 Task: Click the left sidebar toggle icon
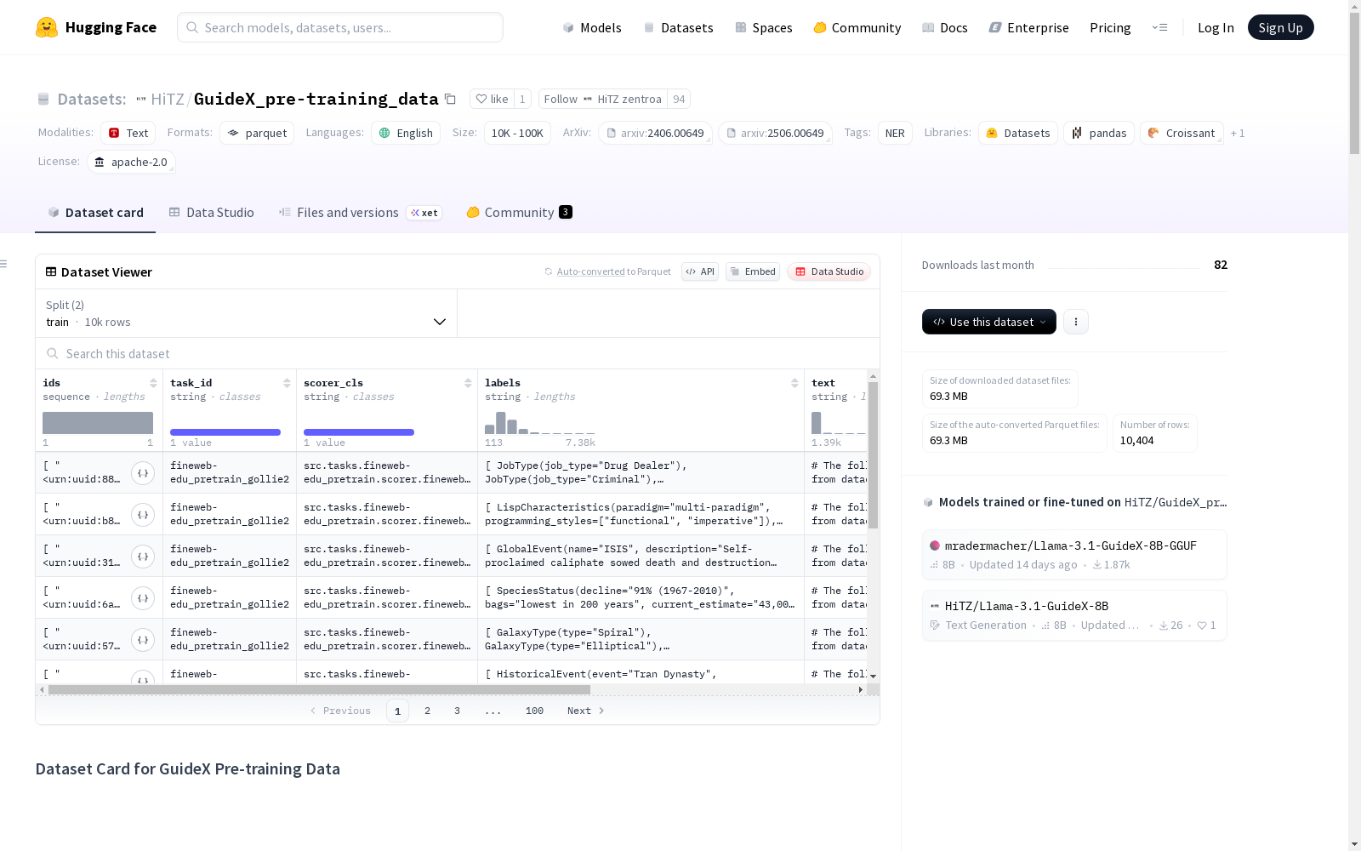[x=4, y=264]
